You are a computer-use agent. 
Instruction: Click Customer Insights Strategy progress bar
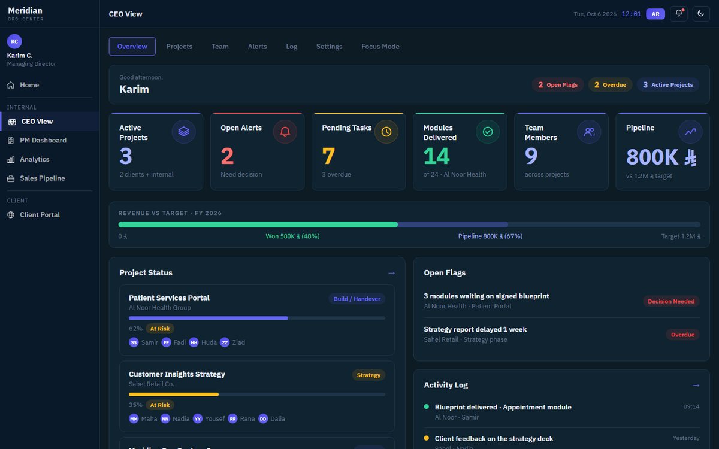(257, 395)
